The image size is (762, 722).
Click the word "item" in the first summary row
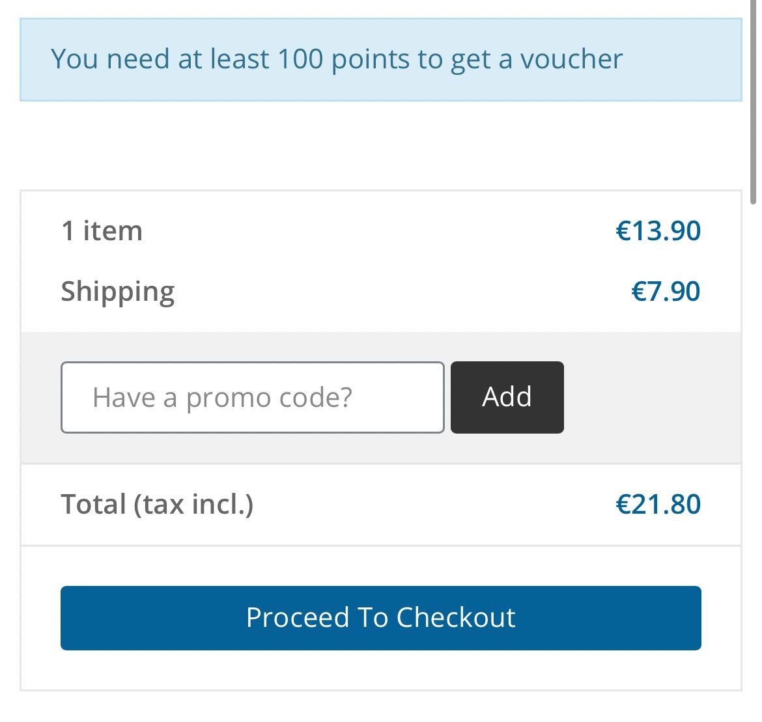click(112, 231)
